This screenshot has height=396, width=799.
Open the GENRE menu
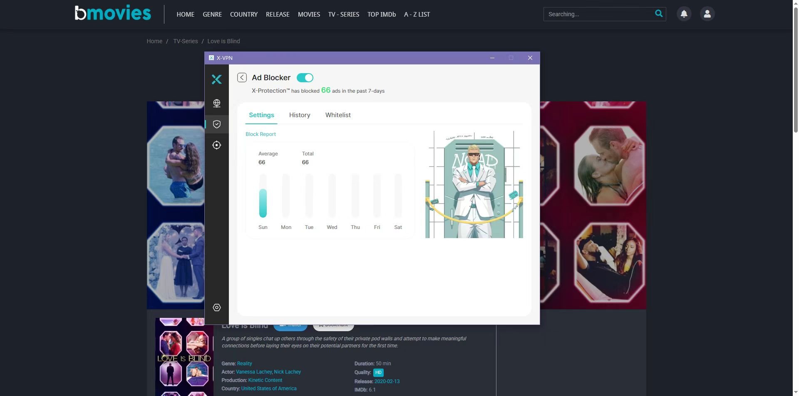tap(212, 14)
